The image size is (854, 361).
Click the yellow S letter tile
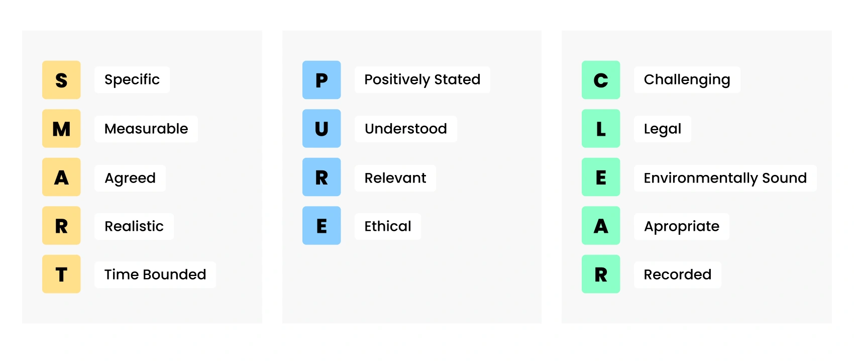pyautogui.click(x=61, y=80)
